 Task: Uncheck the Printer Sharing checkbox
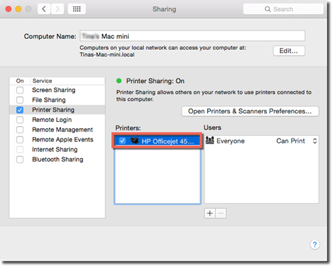pyautogui.click(x=20, y=109)
